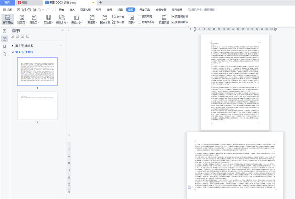Click the 章节导航 navigation button
Image resolution: width=295 pixels, height=199 pixels.
7,19
